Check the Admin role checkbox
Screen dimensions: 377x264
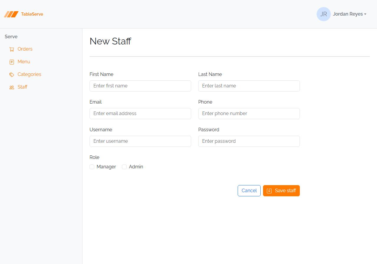(124, 167)
